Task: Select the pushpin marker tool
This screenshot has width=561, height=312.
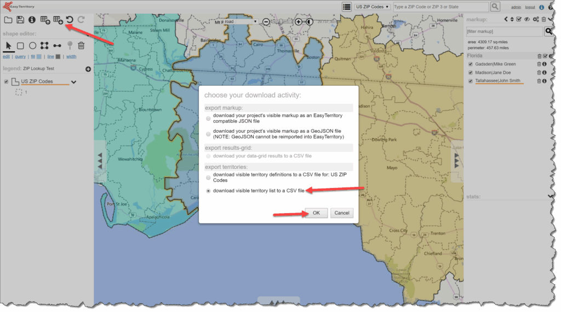Action: pos(70,45)
